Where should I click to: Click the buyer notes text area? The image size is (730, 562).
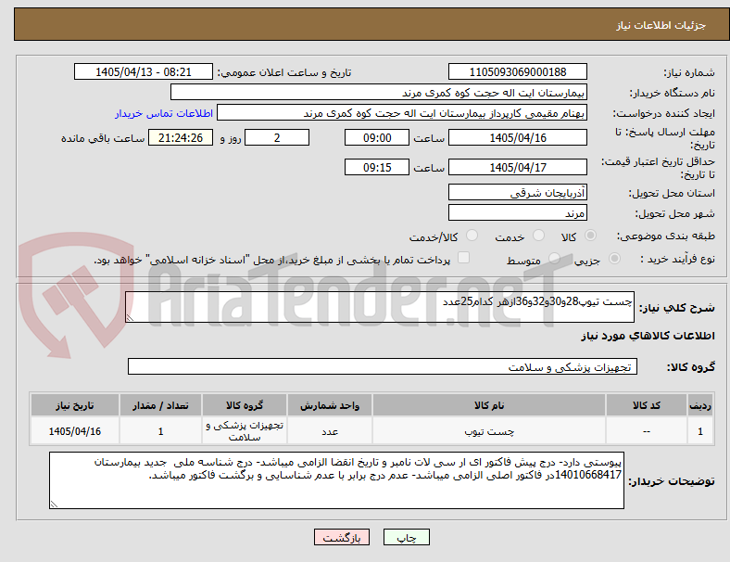(x=336, y=480)
